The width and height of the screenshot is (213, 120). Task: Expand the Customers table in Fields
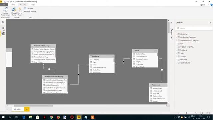(x=176, y=34)
